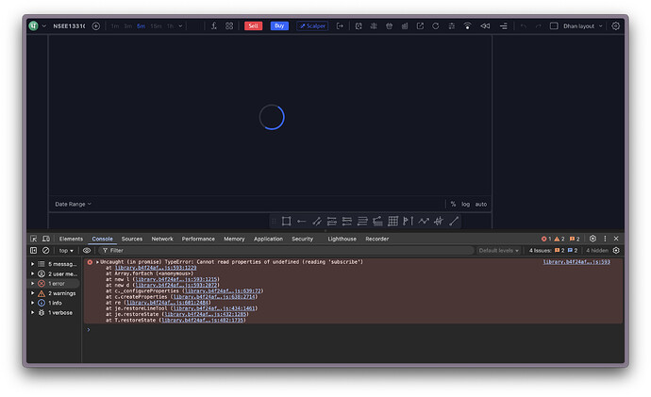Select the 1h timeframe
This screenshot has width=651, height=397.
point(170,26)
